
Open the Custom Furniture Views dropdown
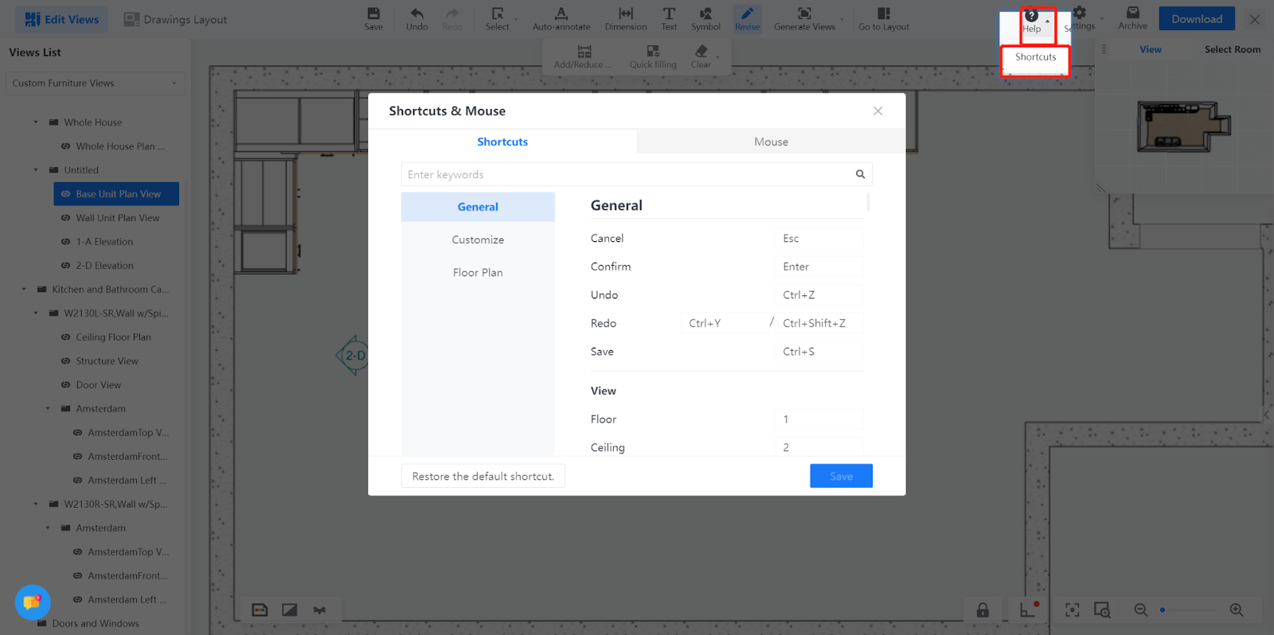(x=95, y=84)
